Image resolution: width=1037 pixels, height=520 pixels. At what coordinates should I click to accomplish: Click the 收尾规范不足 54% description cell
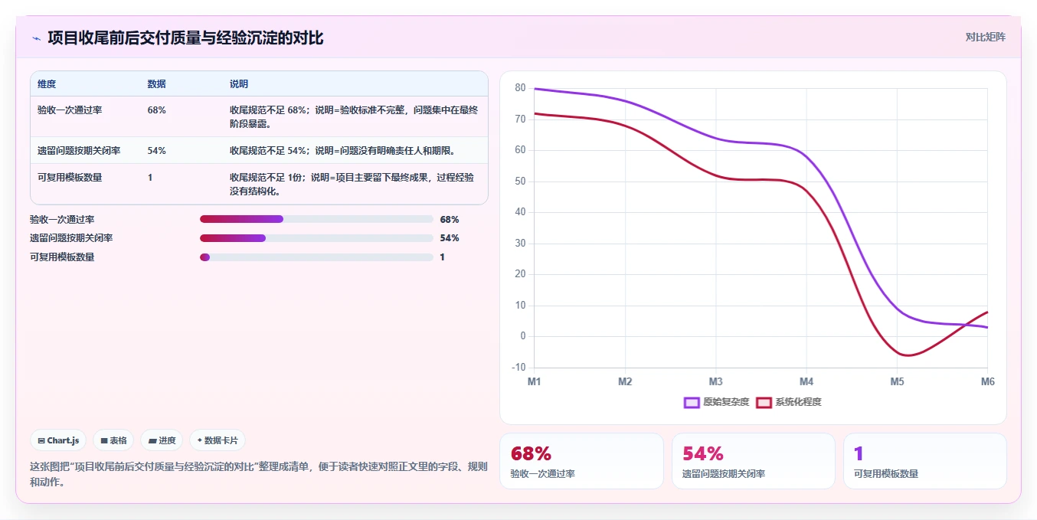(x=355, y=150)
